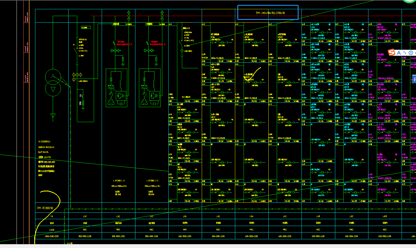Select the LA10 cabinet number cell
This screenshot has width=416, height=248.
(385, 216)
